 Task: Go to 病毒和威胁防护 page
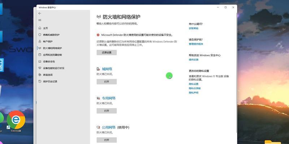pos(51,35)
